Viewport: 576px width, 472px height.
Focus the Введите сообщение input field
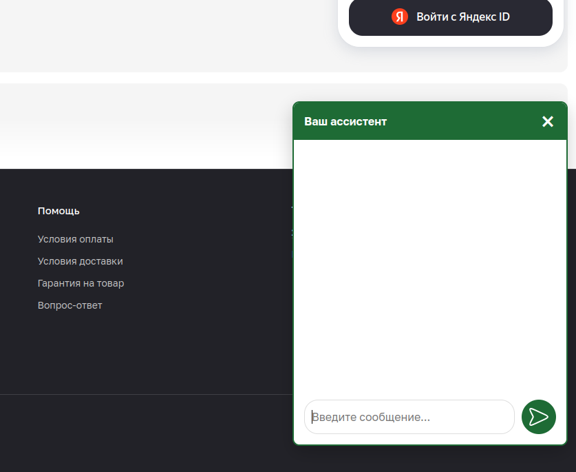pyautogui.click(x=409, y=417)
